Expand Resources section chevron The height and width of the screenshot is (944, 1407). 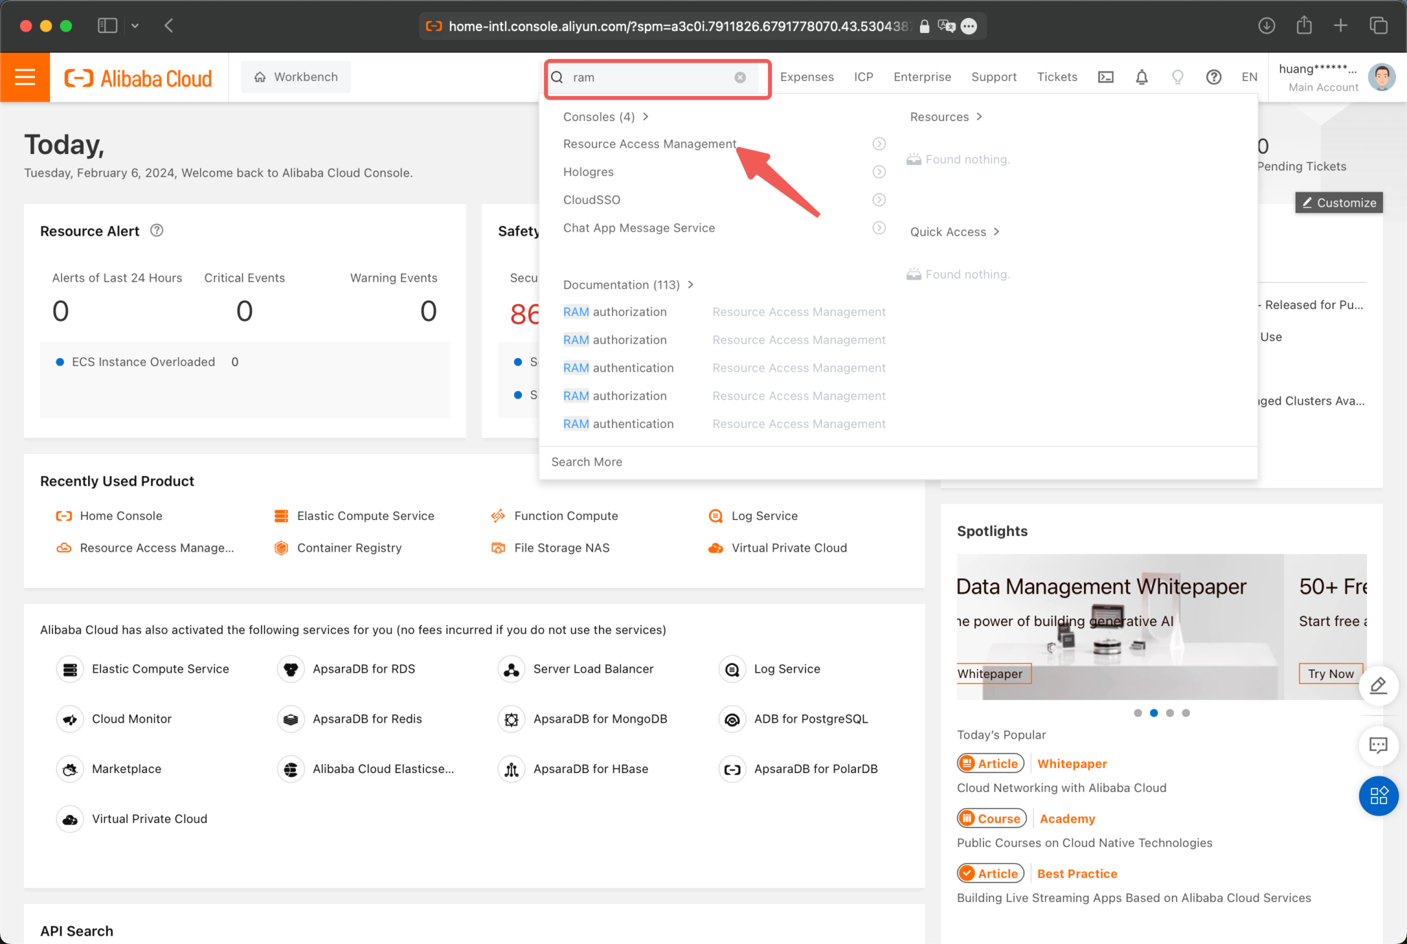point(979,117)
